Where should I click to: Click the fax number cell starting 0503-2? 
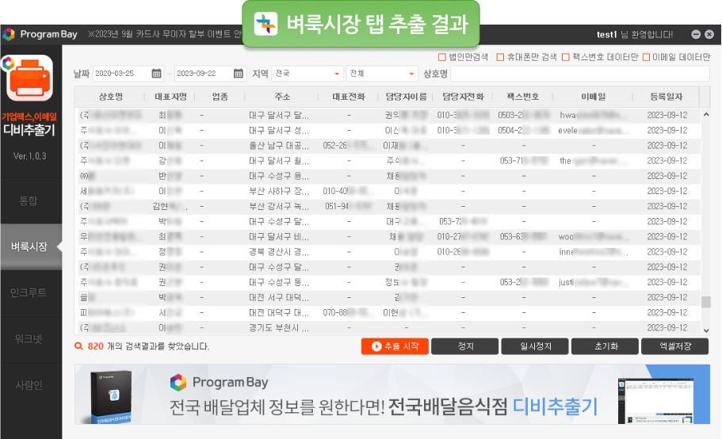pos(524,115)
